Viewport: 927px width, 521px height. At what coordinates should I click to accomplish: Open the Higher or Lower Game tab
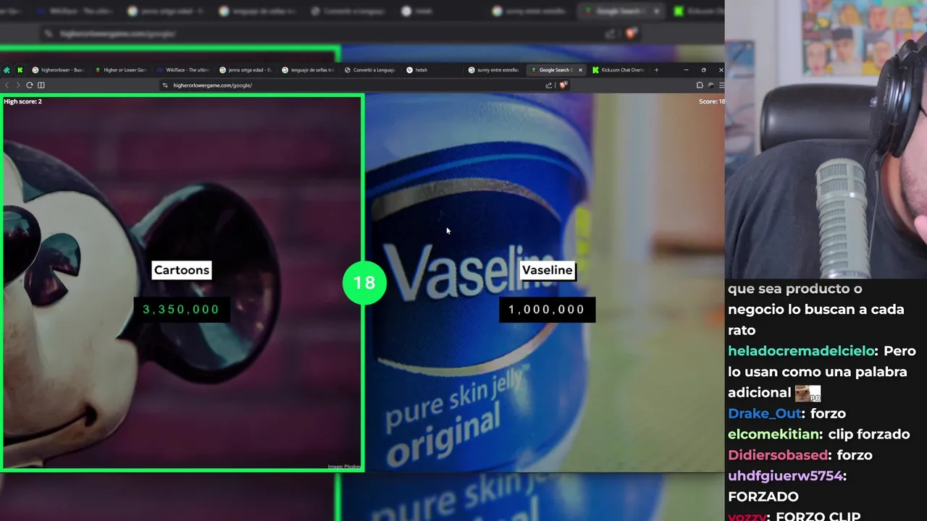[120, 70]
